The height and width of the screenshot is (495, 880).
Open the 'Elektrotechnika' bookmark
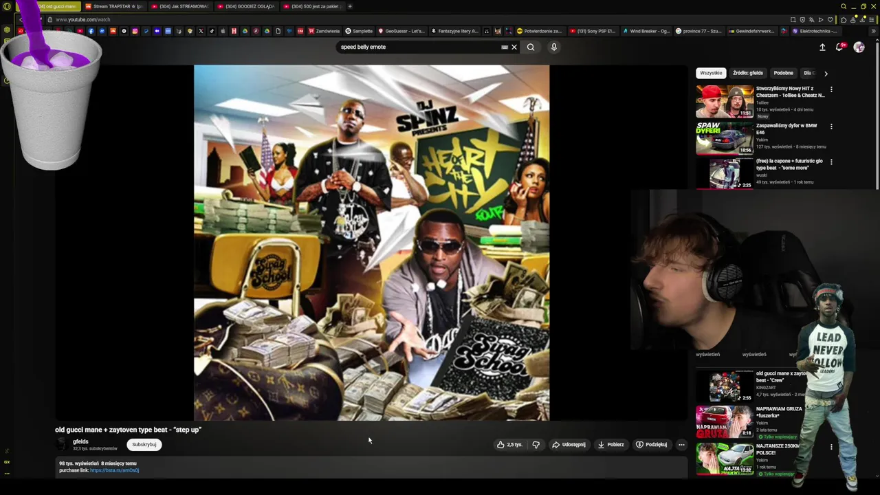tap(815, 31)
